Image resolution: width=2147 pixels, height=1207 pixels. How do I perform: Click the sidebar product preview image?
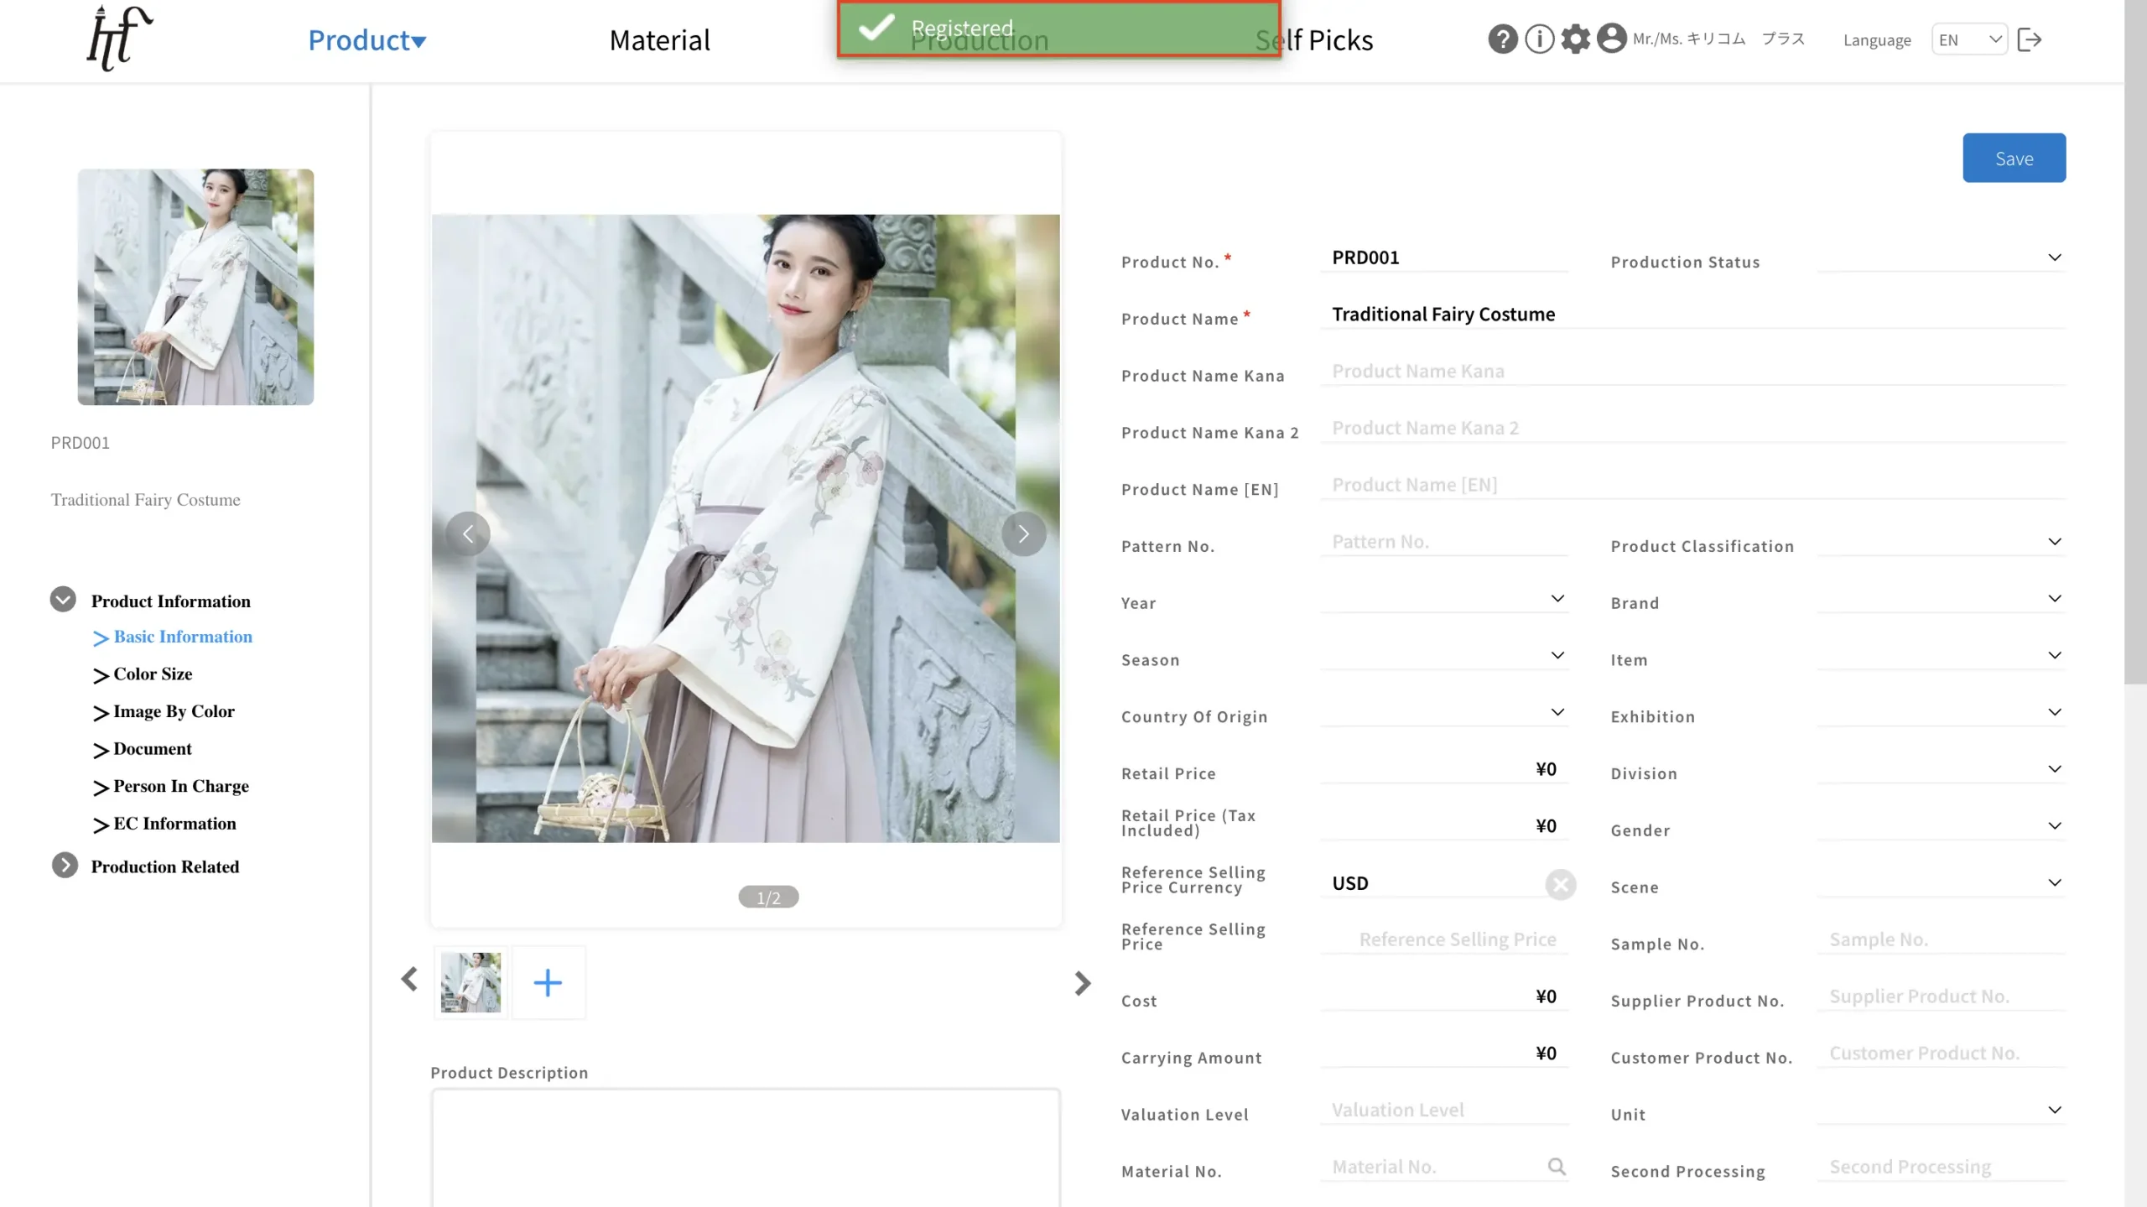tap(195, 287)
